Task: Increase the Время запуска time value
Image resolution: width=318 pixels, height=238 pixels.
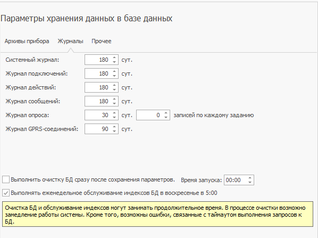Action: [250, 178]
